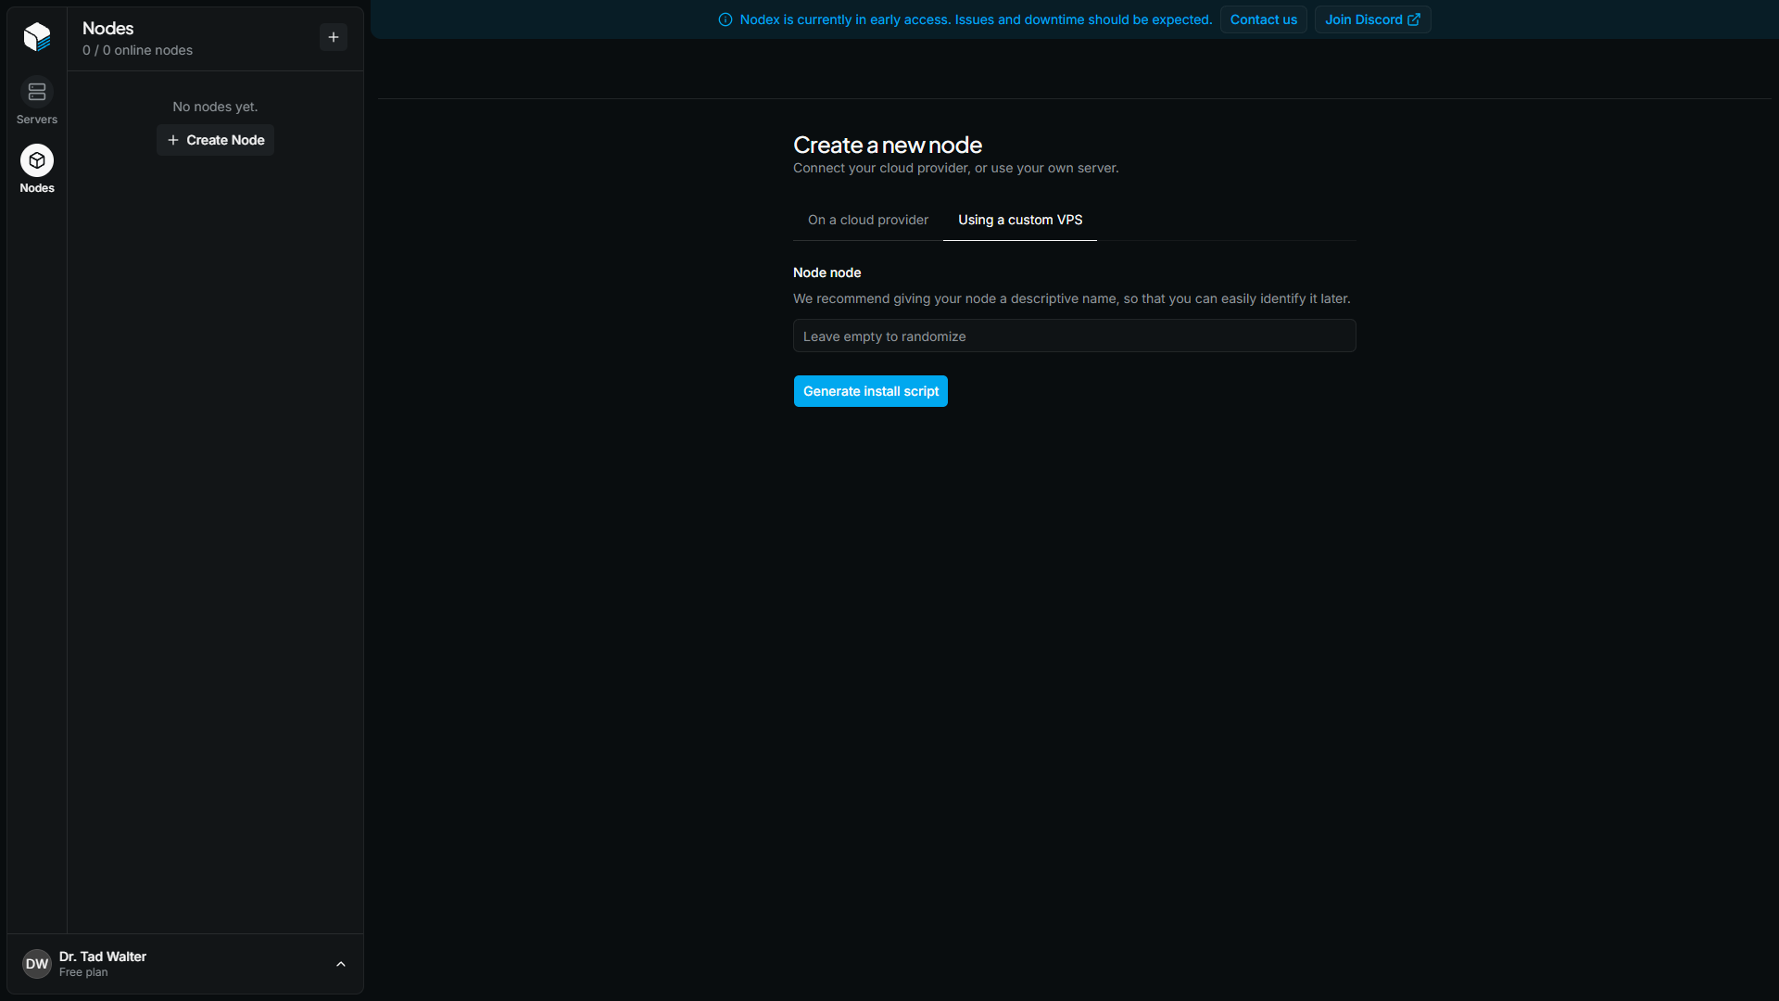The height and width of the screenshot is (1001, 1779).
Task: Click the 'Create a new node' heading
Action: coord(888,145)
